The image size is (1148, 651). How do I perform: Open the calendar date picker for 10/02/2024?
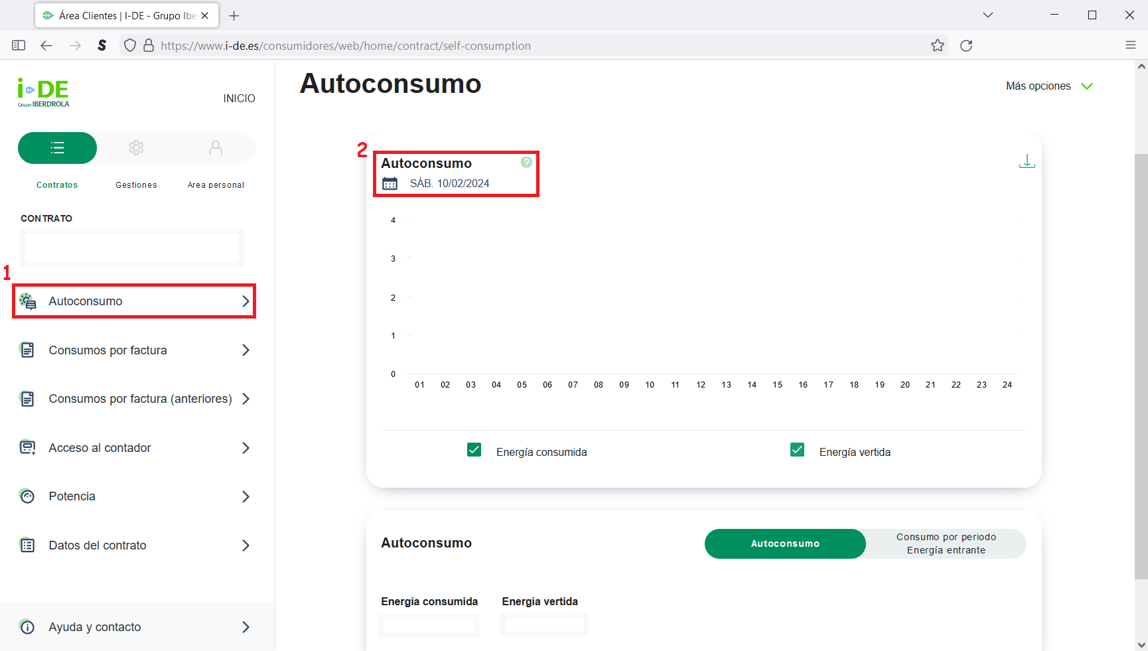[x=390, y=183]
